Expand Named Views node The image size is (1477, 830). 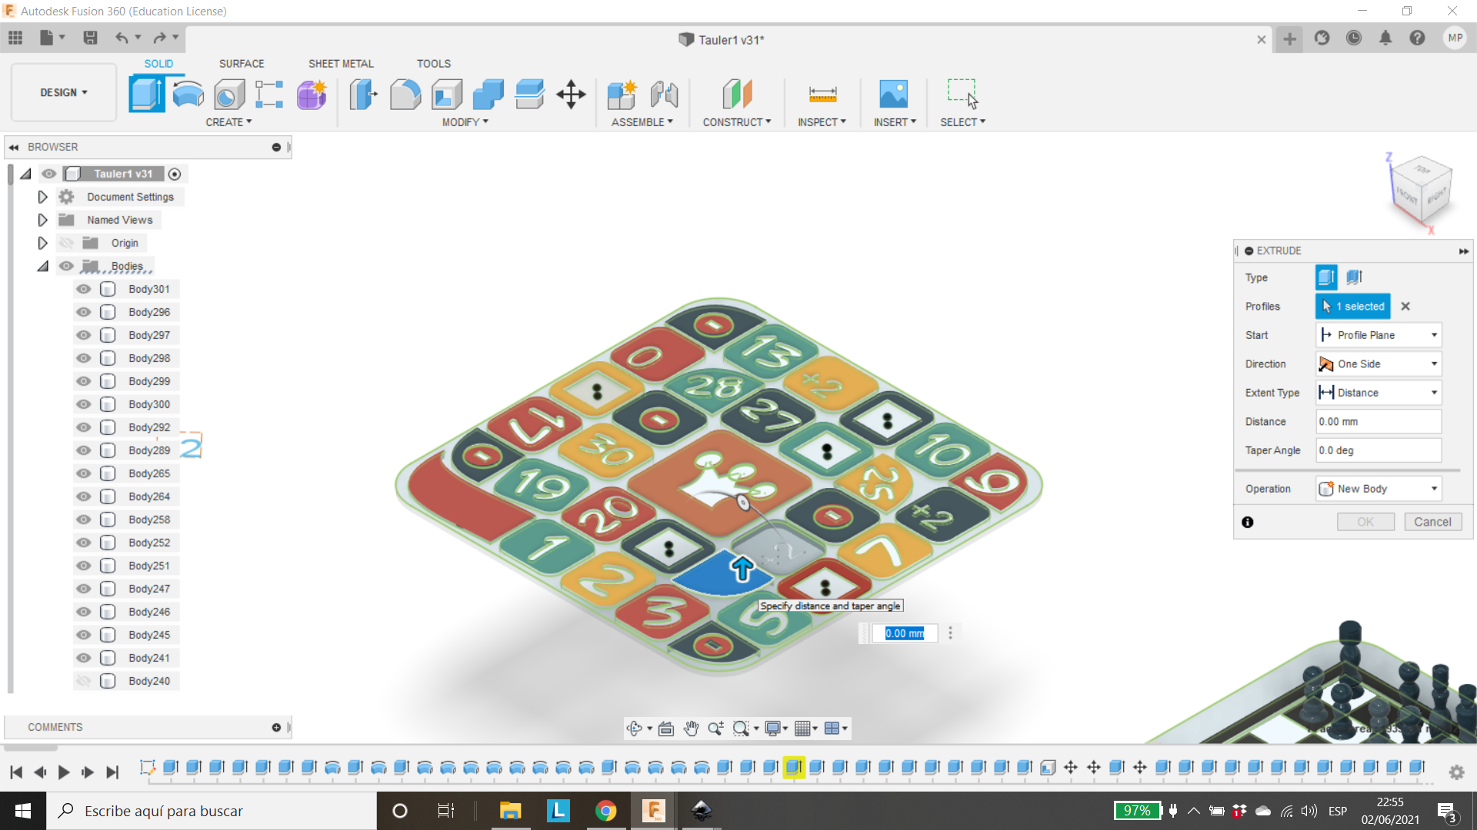click(x=42, y=219)
